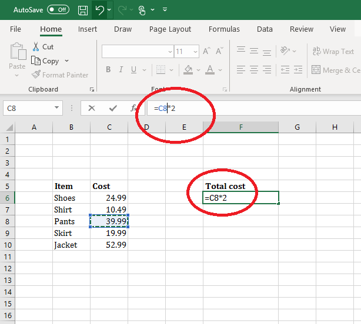Confirm the formula with checkmark icon

pyautogui.click(x=113, y=108)
